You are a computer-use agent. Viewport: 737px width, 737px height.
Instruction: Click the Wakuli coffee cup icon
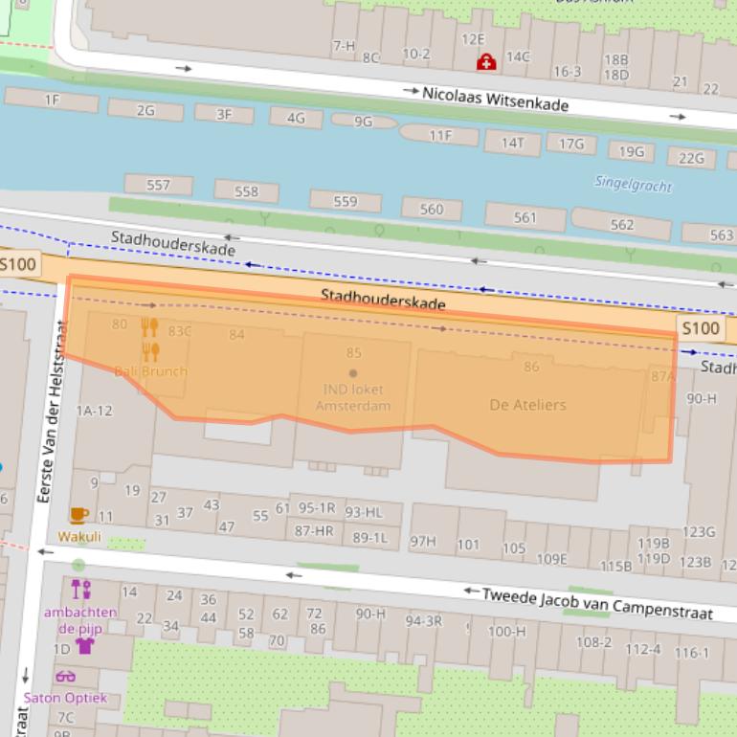pyautogui.click(x=79, y=516)
